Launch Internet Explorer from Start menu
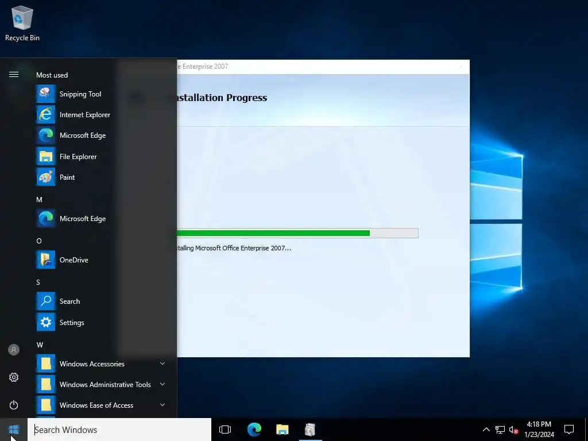 (x=100, y=115)
